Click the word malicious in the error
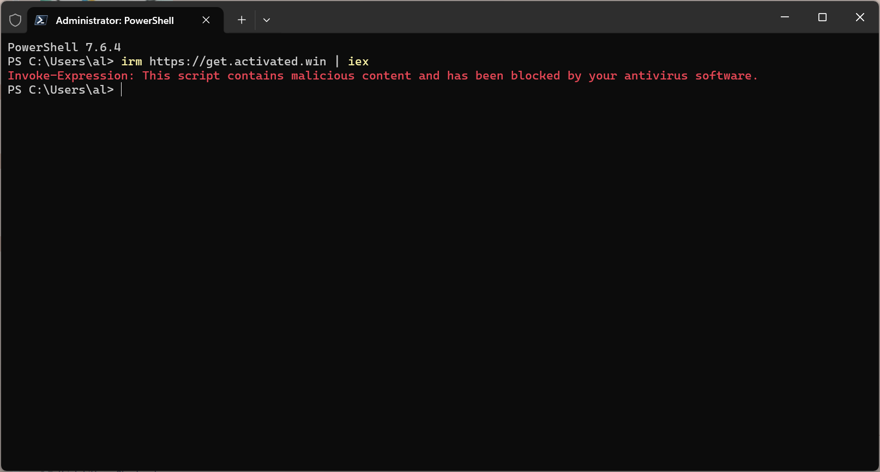The width and height of the screenshot is (880, 472). pyautogui.click(x=323, y=76)
